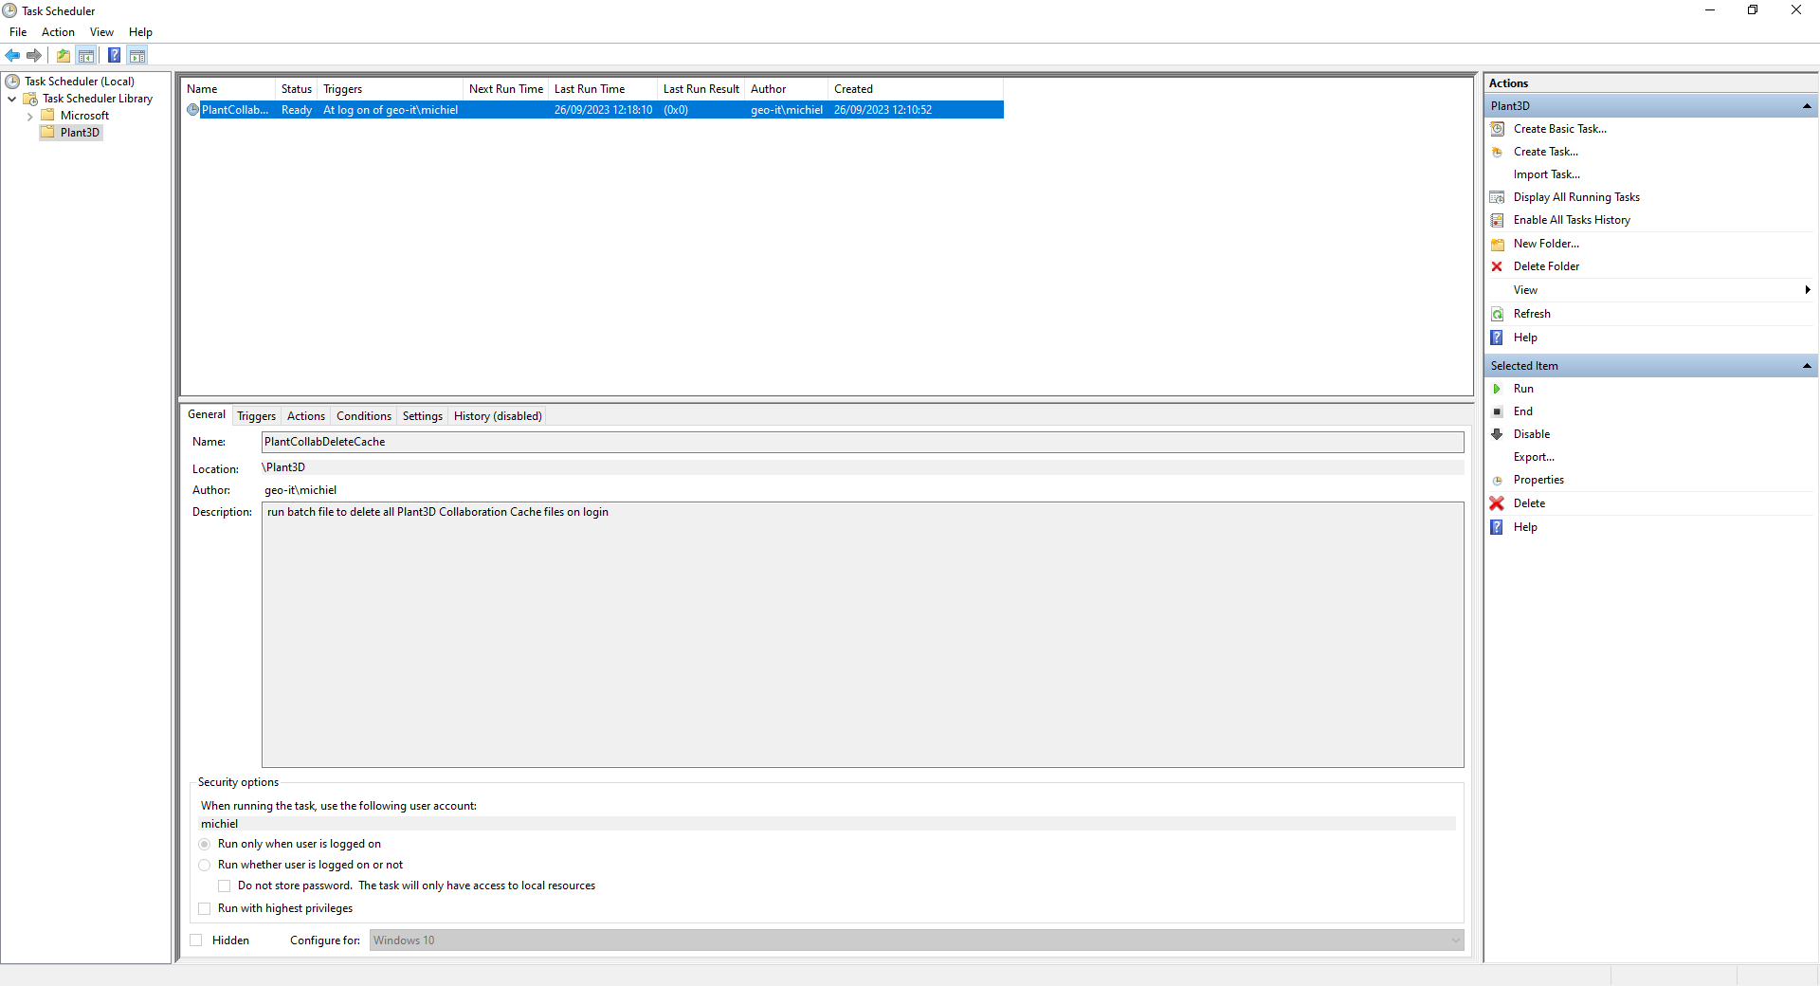Click the Task Scheduler title bar clock icon
The image size is (1820, 986).
click(x=9, y=10)
